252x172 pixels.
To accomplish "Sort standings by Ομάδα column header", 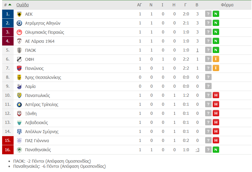I will (x=23, y=5).
